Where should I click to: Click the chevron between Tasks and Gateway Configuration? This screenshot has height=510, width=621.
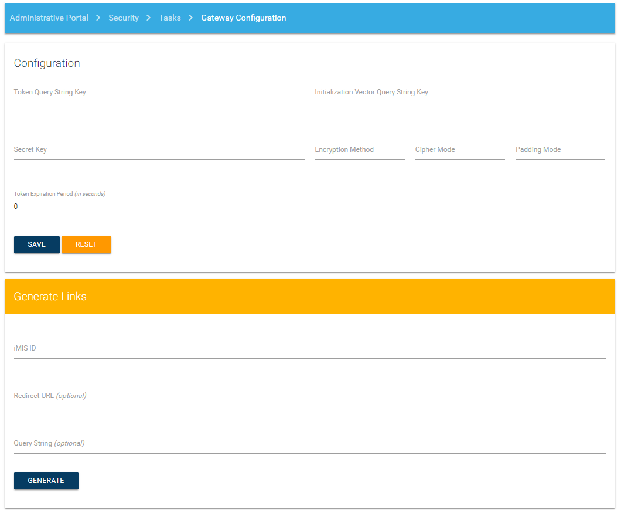pos(191,18)
